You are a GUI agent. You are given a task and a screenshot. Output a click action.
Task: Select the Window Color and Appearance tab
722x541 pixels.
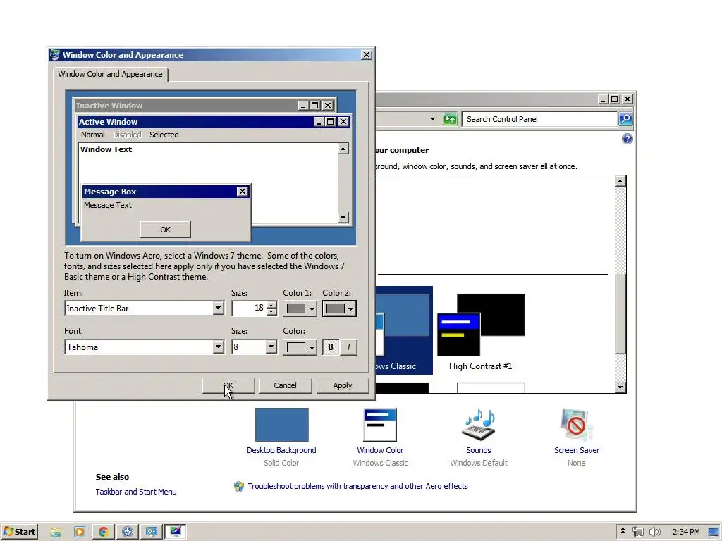110,74
